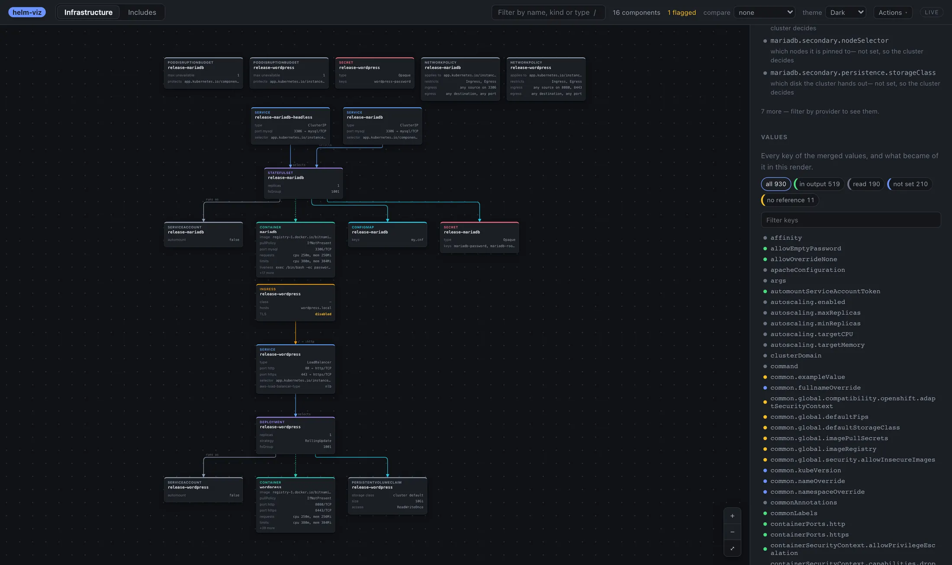The width and height of the screenshot is (952, 565).
Task: Focus the Filter by name, kind or type field
Action: pyautogui.click(x=548, y=12)
